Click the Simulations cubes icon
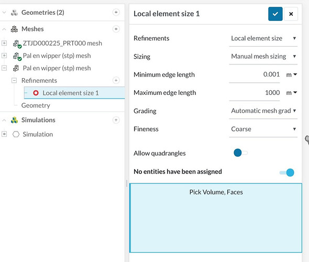 (14, 120)
